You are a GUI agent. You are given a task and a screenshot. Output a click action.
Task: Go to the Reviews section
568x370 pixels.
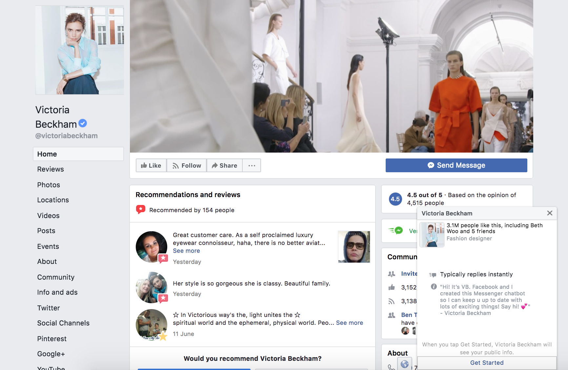51,169
